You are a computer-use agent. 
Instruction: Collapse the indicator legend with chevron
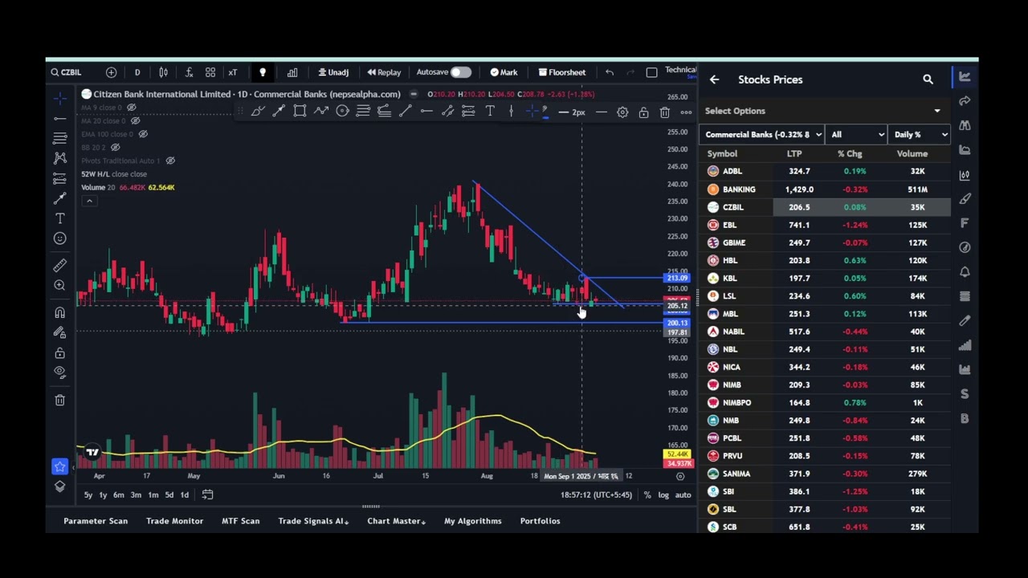click(89, 201)
